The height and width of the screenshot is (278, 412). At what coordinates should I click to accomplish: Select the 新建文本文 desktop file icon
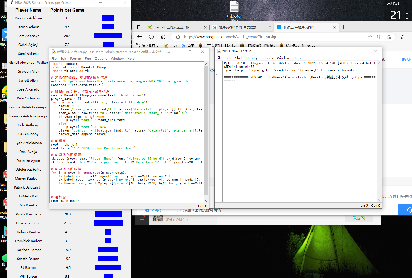click(234, 10)
